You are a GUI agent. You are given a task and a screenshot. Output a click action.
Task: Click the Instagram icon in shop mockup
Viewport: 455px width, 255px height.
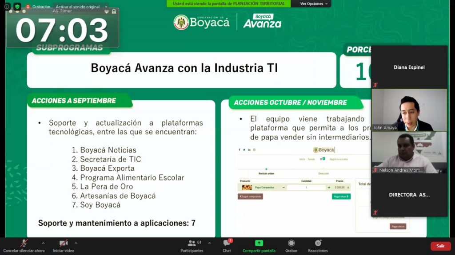254,150
